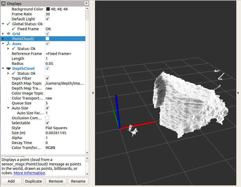This screenshot has height=187, width=241.
Task: Click the Remove display button
Action: (x=56, y=181)
